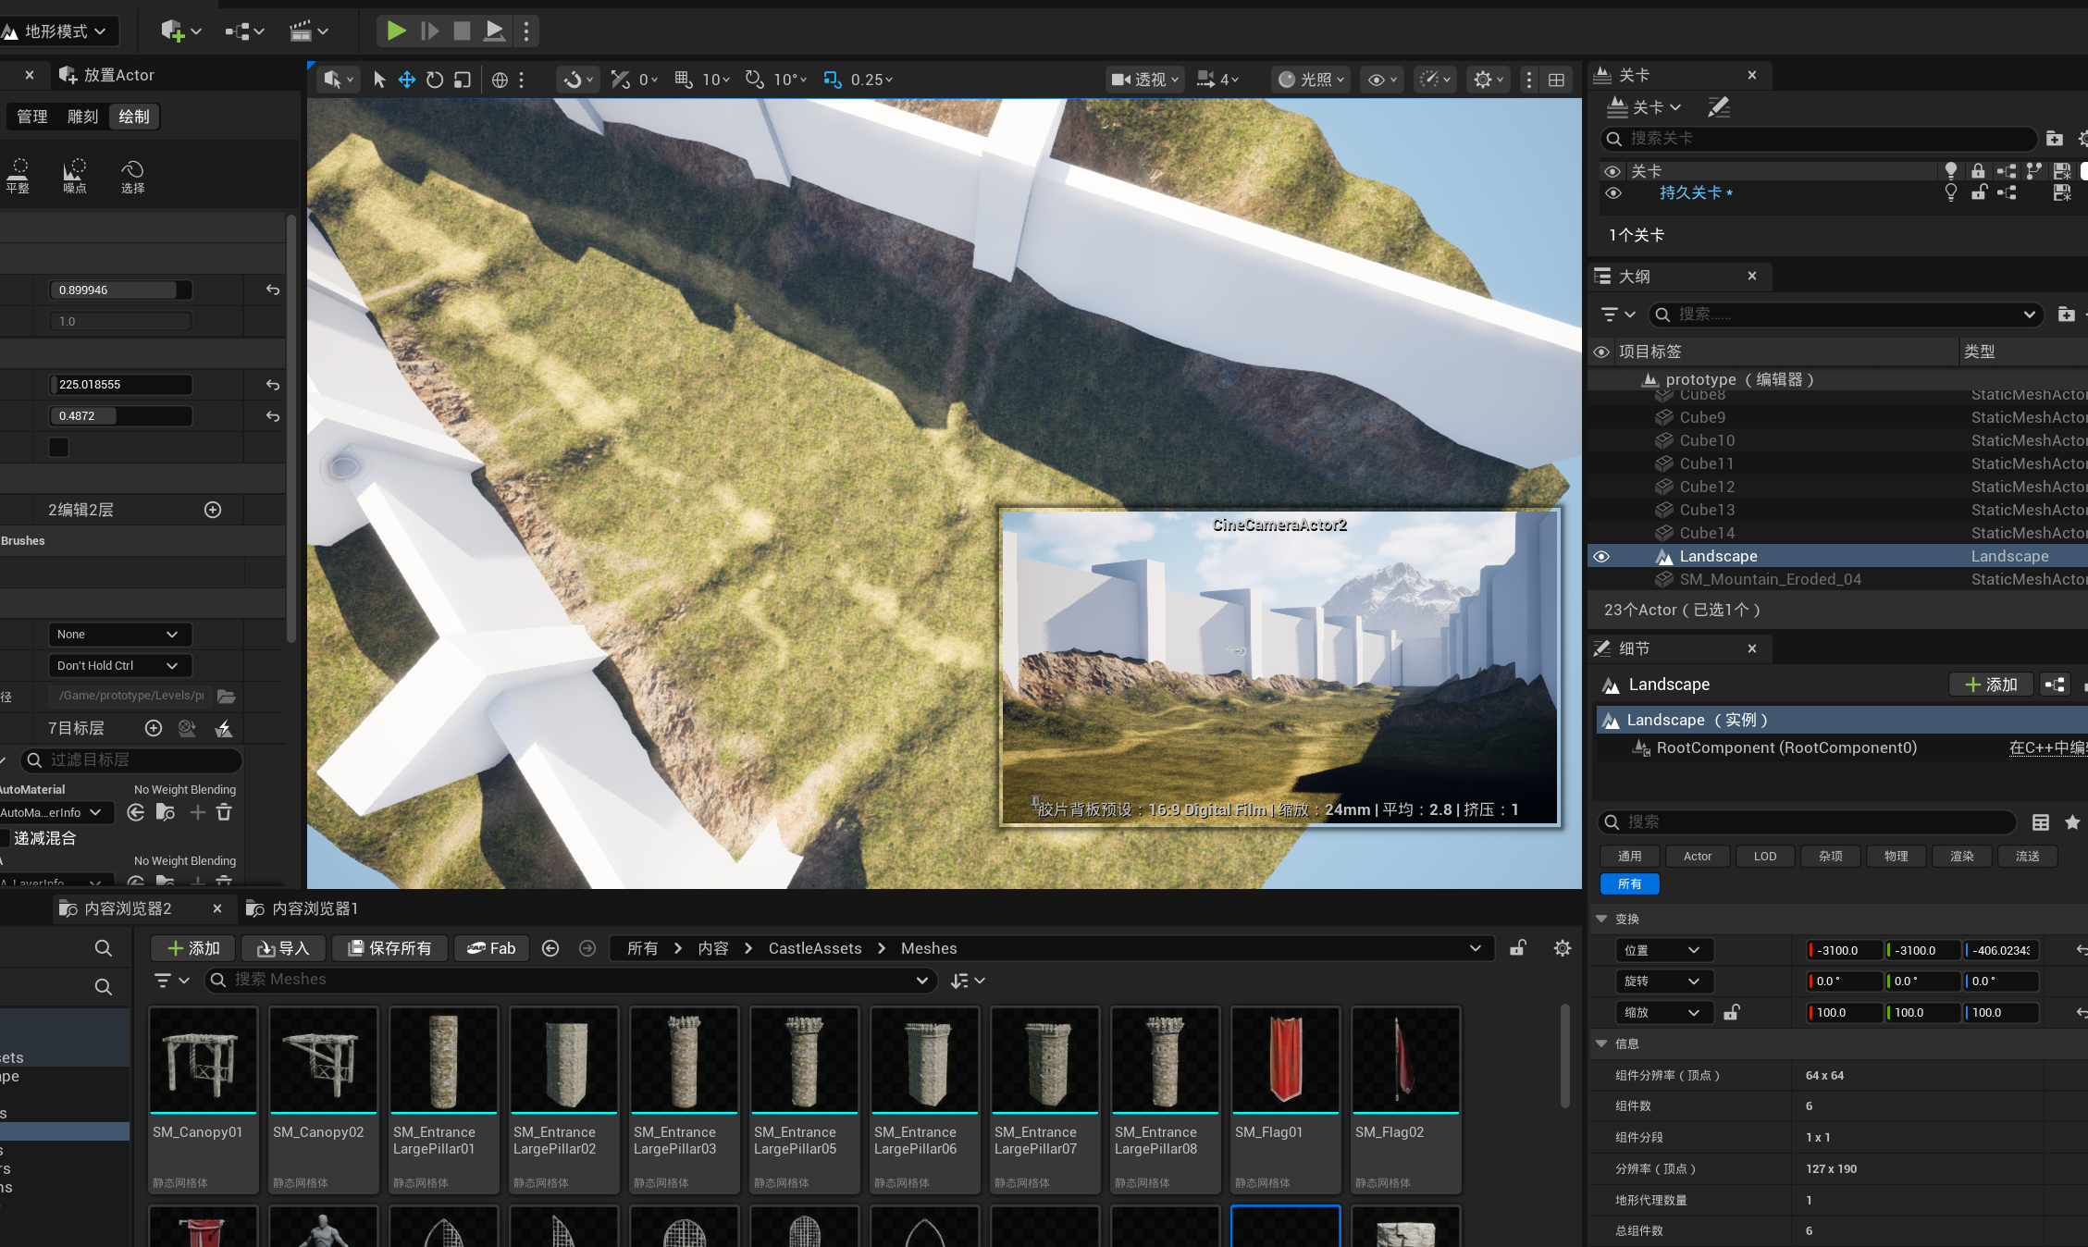Select the Flatten (平整) landscape tool

19,175
